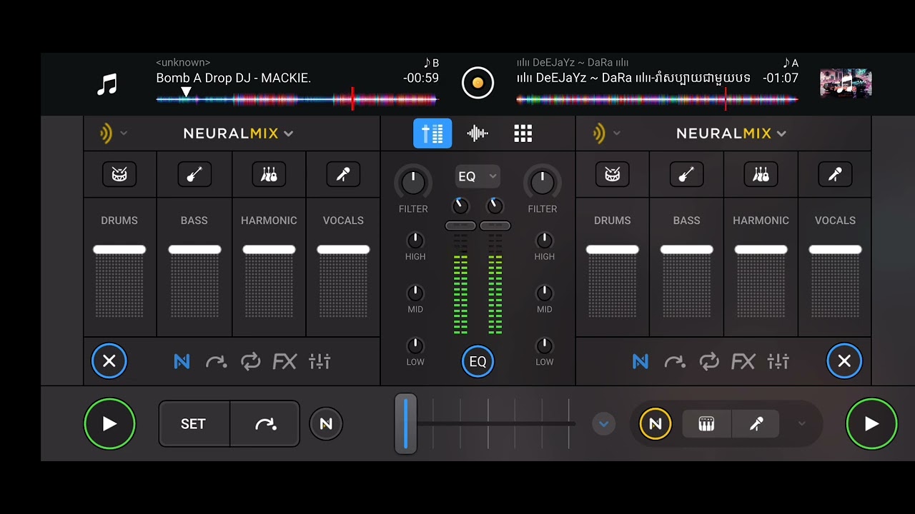Click the blue EQ circle button

click(x=478, y=361)
